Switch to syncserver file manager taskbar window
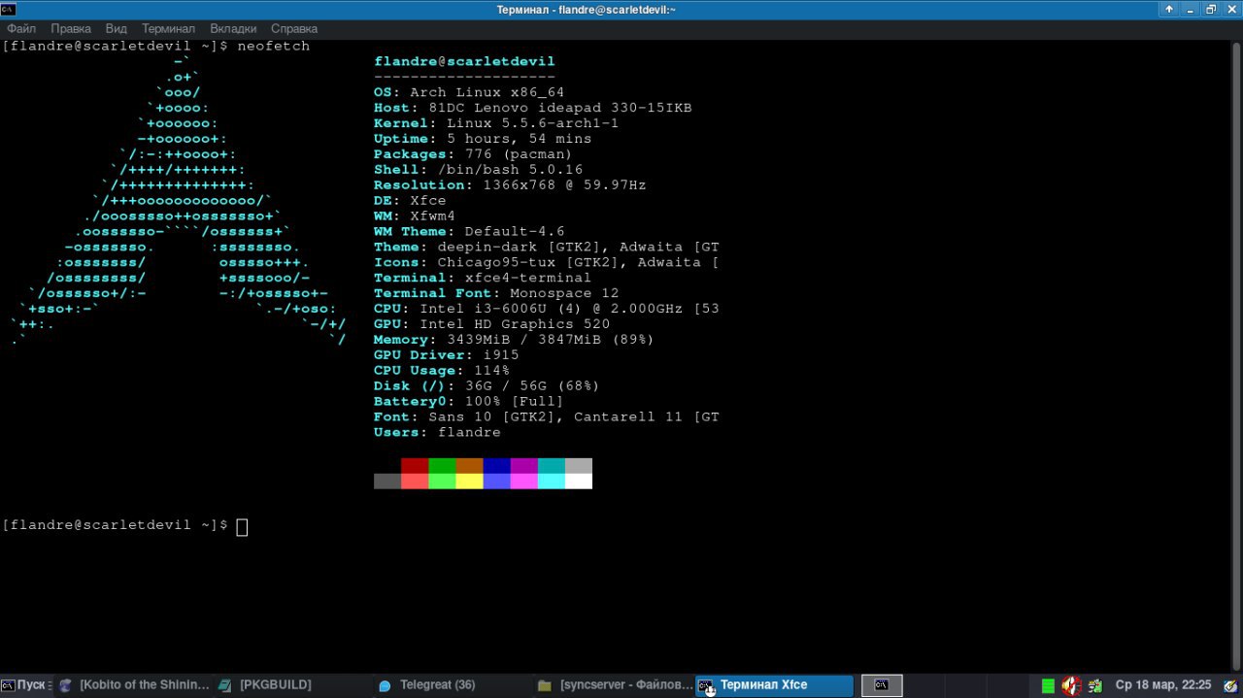The height and width of the screenshot is (698, 1243). pyautogui.click(x=614, y=684)
